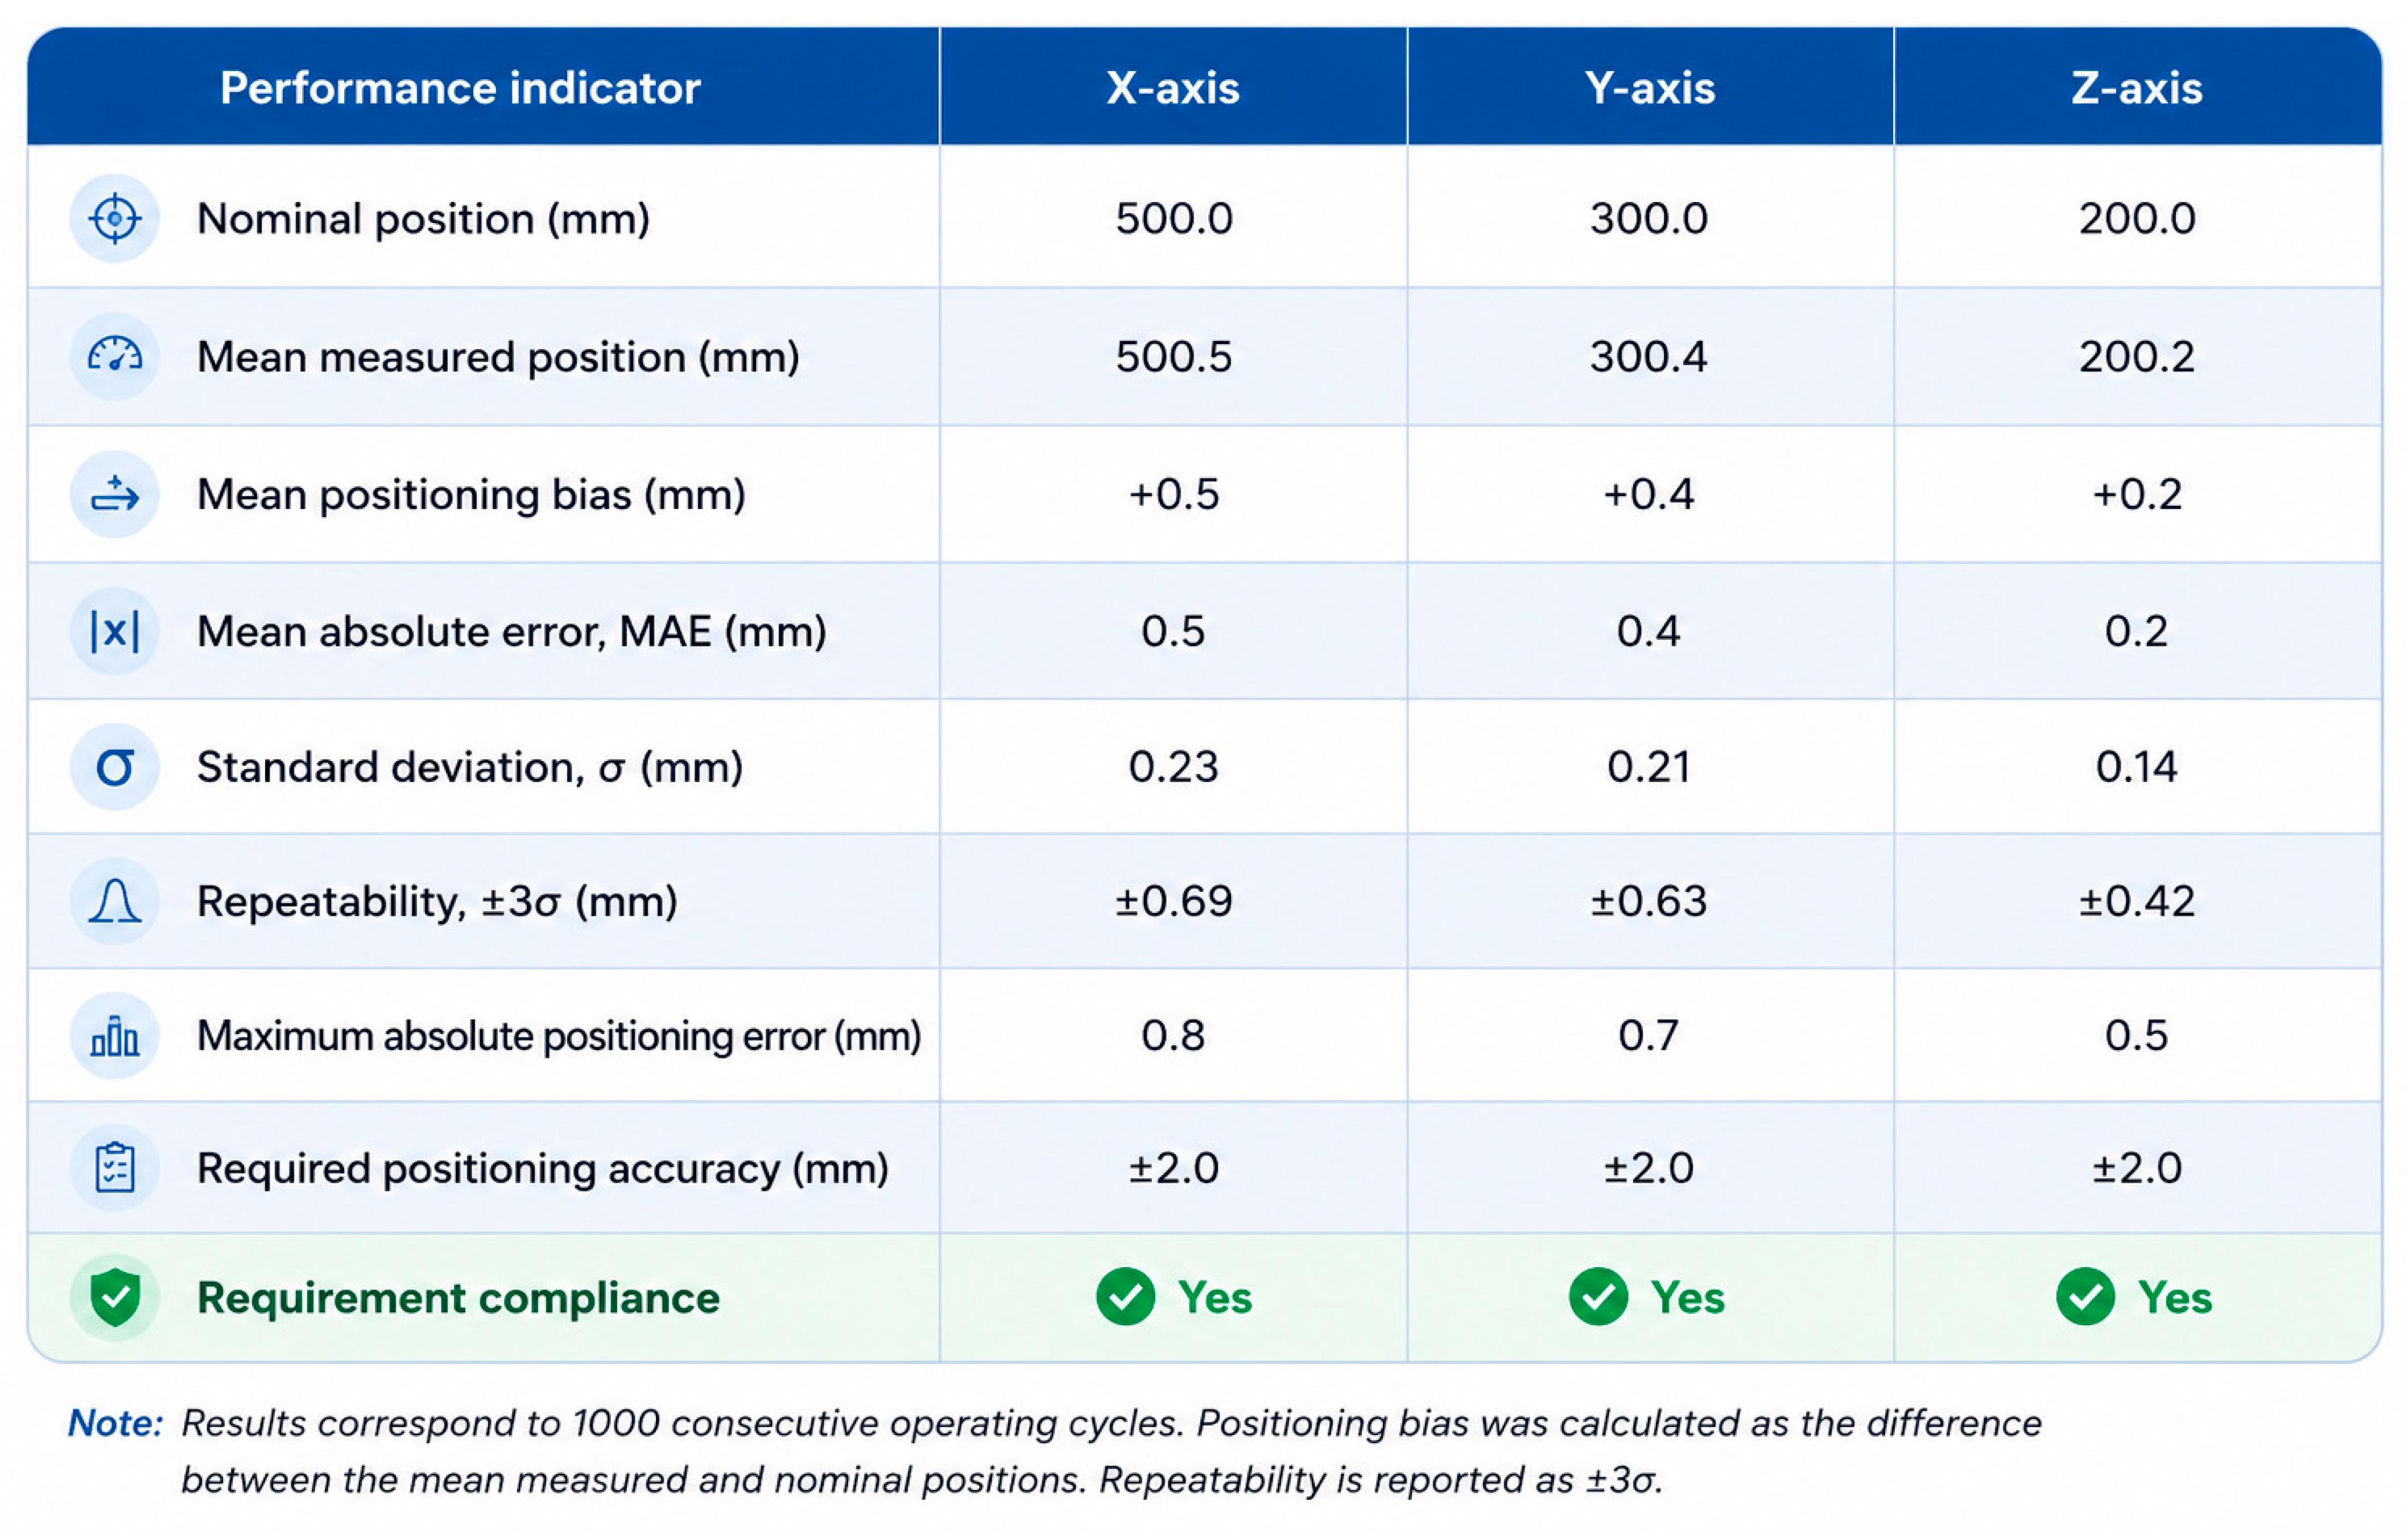Click the gauge icon for Mean measured position

click(x=114, y=356)
